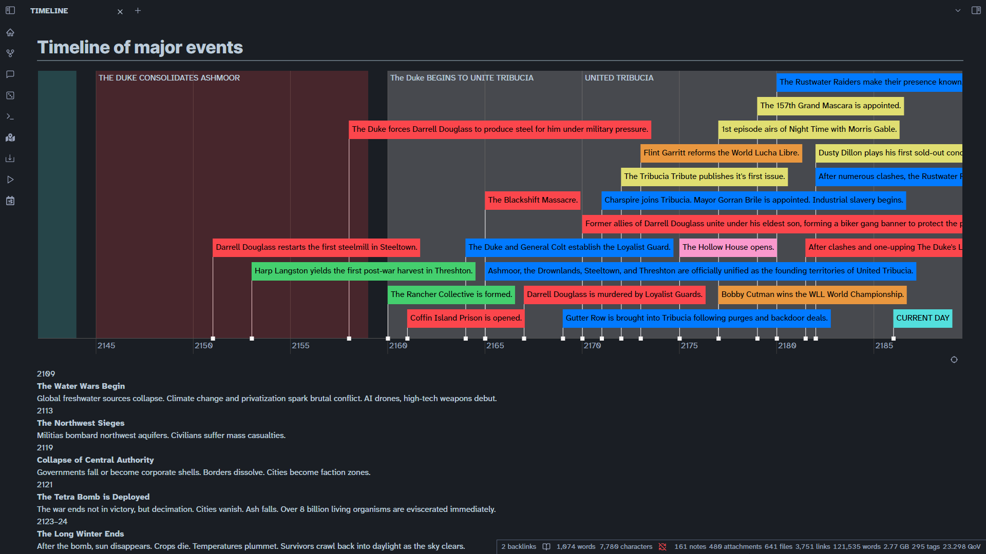Screen dimensions: 986x554
Task: Click 'The Long Winter Ends' heading text
Action: click(80, 534)
